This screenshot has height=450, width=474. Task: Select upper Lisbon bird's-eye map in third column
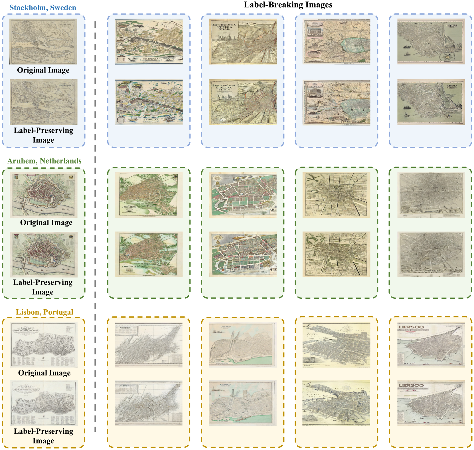[x=337, y=345]
